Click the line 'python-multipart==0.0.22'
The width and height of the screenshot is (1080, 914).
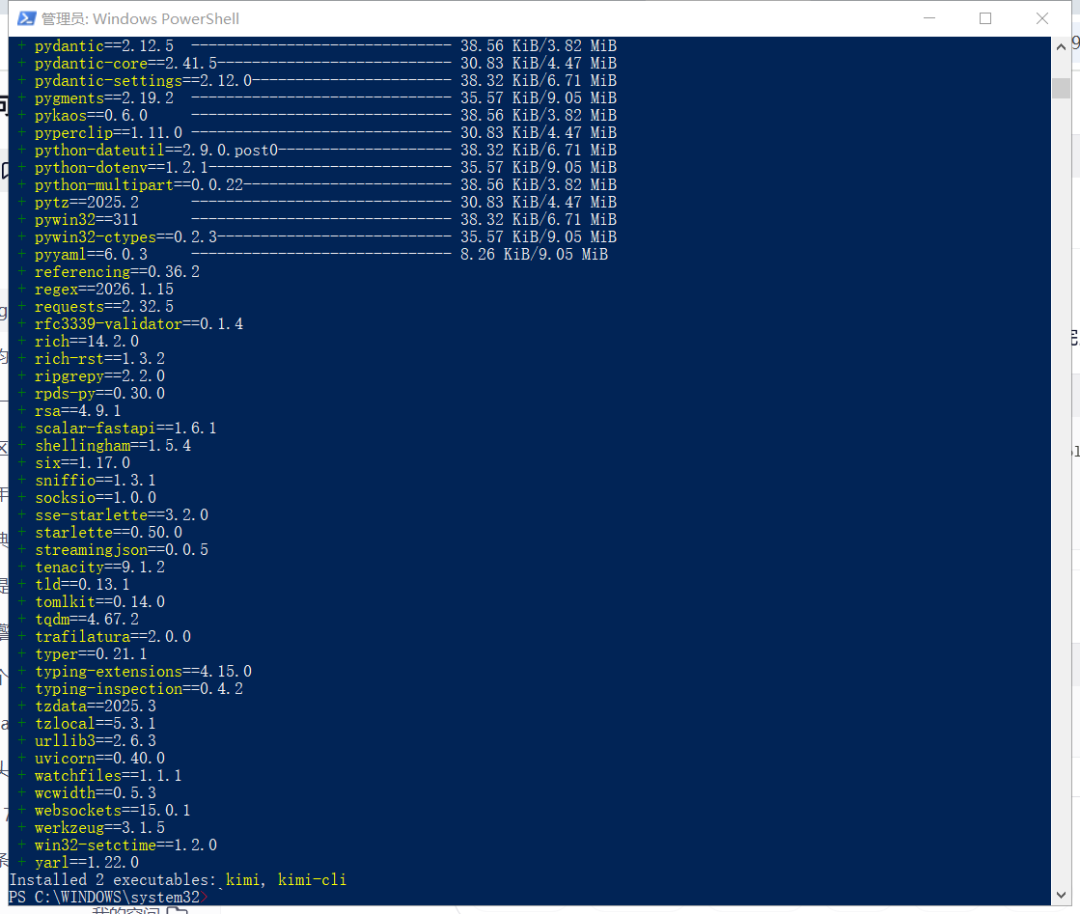(x=138, y=184)
